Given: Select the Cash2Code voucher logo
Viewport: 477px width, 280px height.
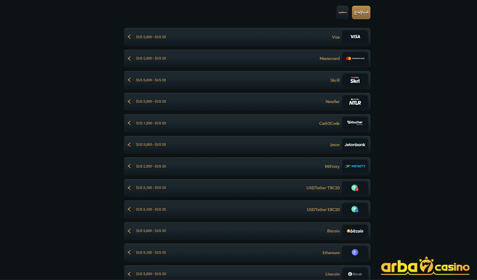Looking at the screenshot, I should tap(355, 123).
